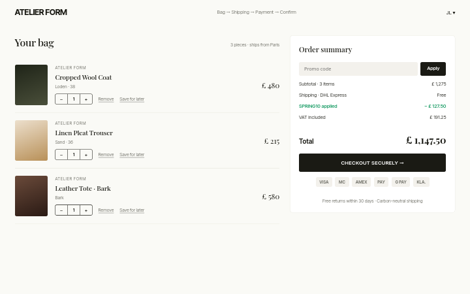Choose the G PAY payment badge
Screen dimensions: 470x294
pos(401,182)
